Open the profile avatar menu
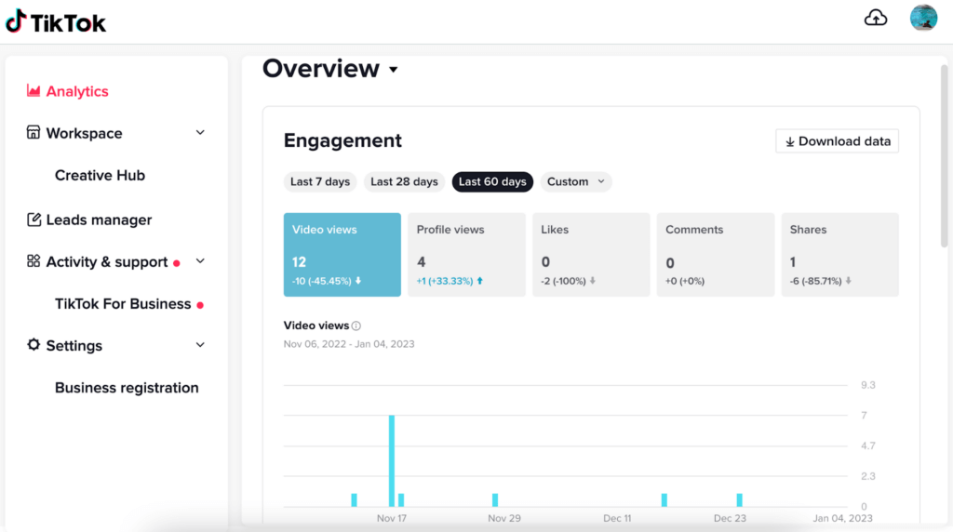Viewport: 953px width, 532px height. (x=923, y=18)
